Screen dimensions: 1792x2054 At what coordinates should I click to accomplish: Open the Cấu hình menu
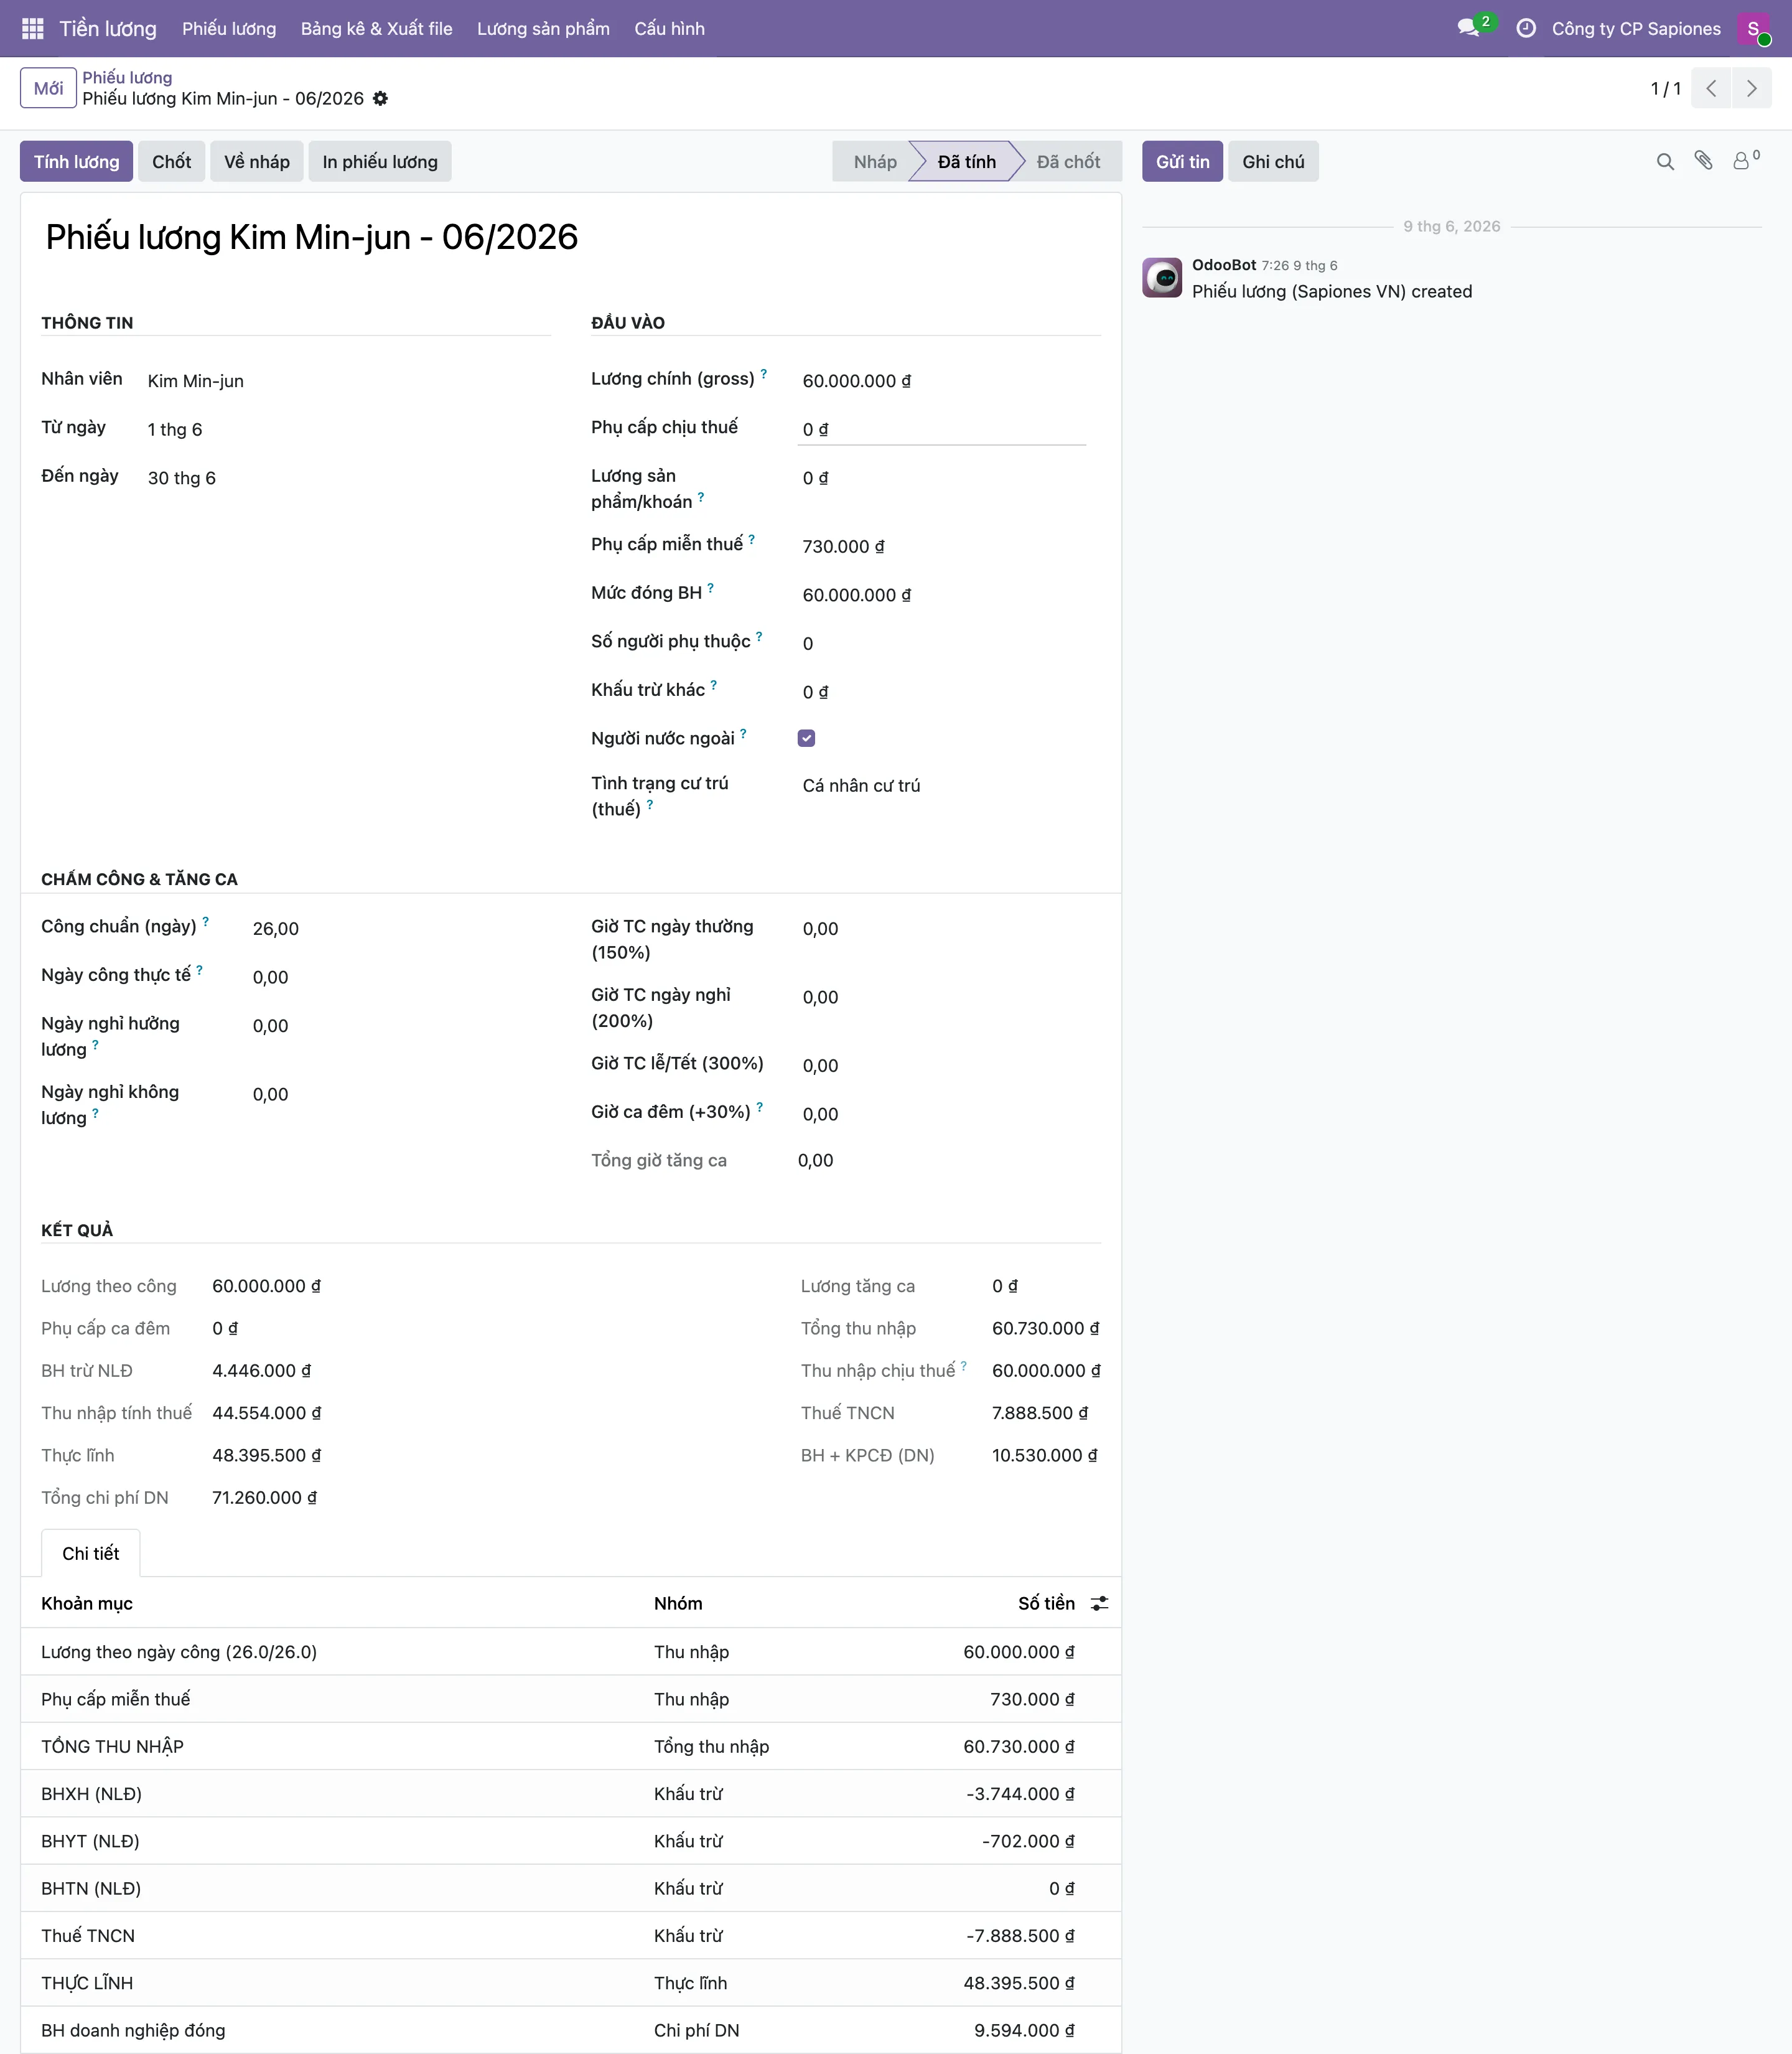pyautogui.click(x=669, y=28)
